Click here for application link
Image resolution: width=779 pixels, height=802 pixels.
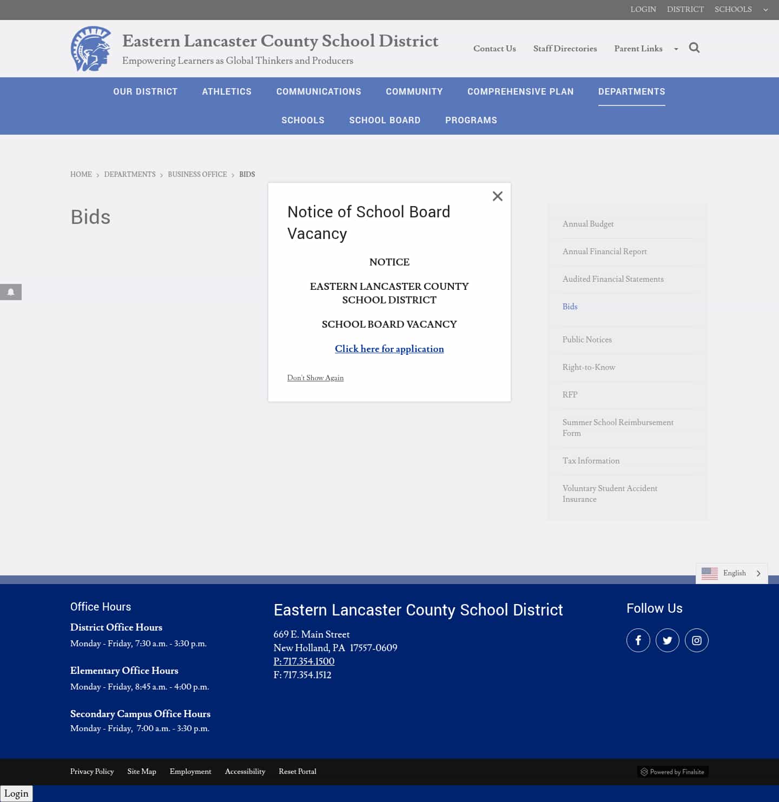point(389,349)
